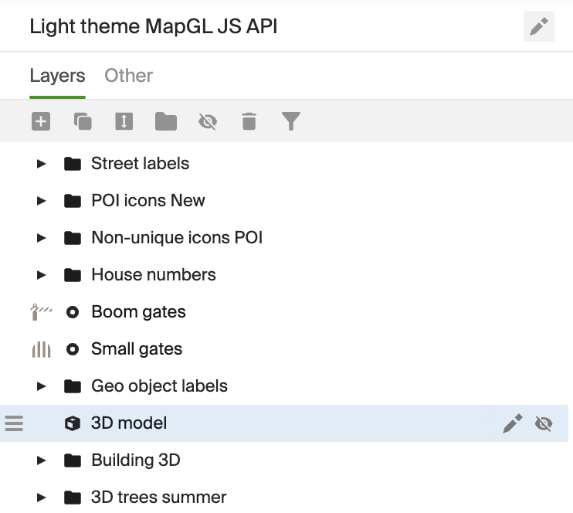Open the layer filter funnel icon
This screenshot has height=513, width=573.
tap(290, 121)
